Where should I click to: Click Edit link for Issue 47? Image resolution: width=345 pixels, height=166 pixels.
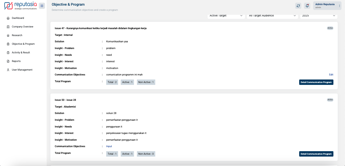331,75
